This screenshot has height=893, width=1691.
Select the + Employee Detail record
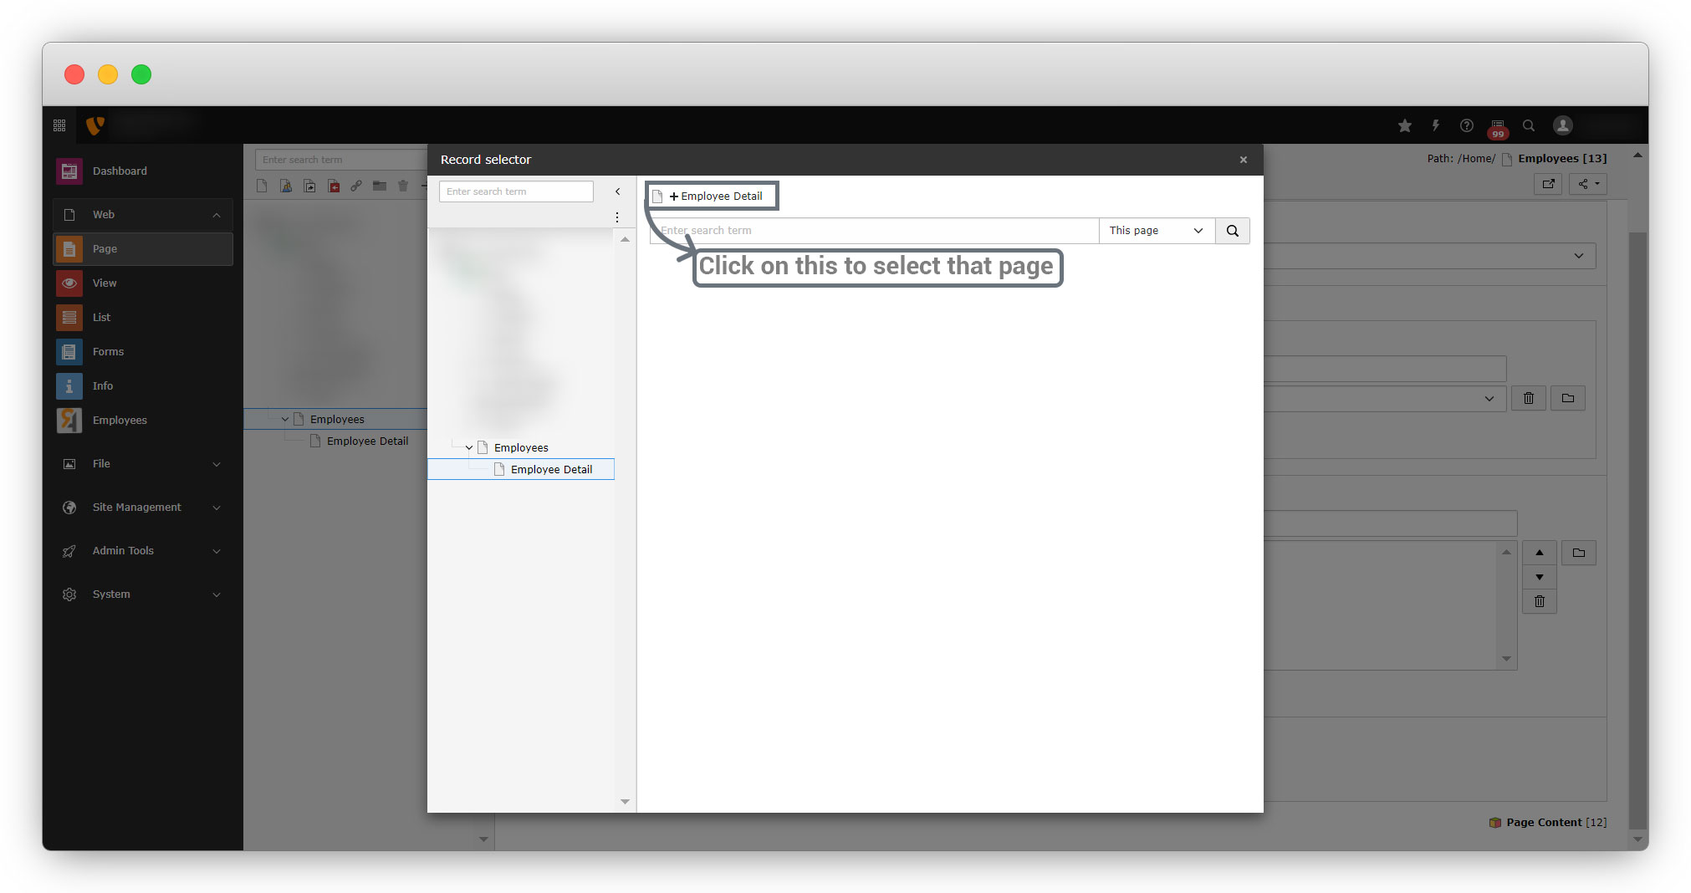point(715,196)
